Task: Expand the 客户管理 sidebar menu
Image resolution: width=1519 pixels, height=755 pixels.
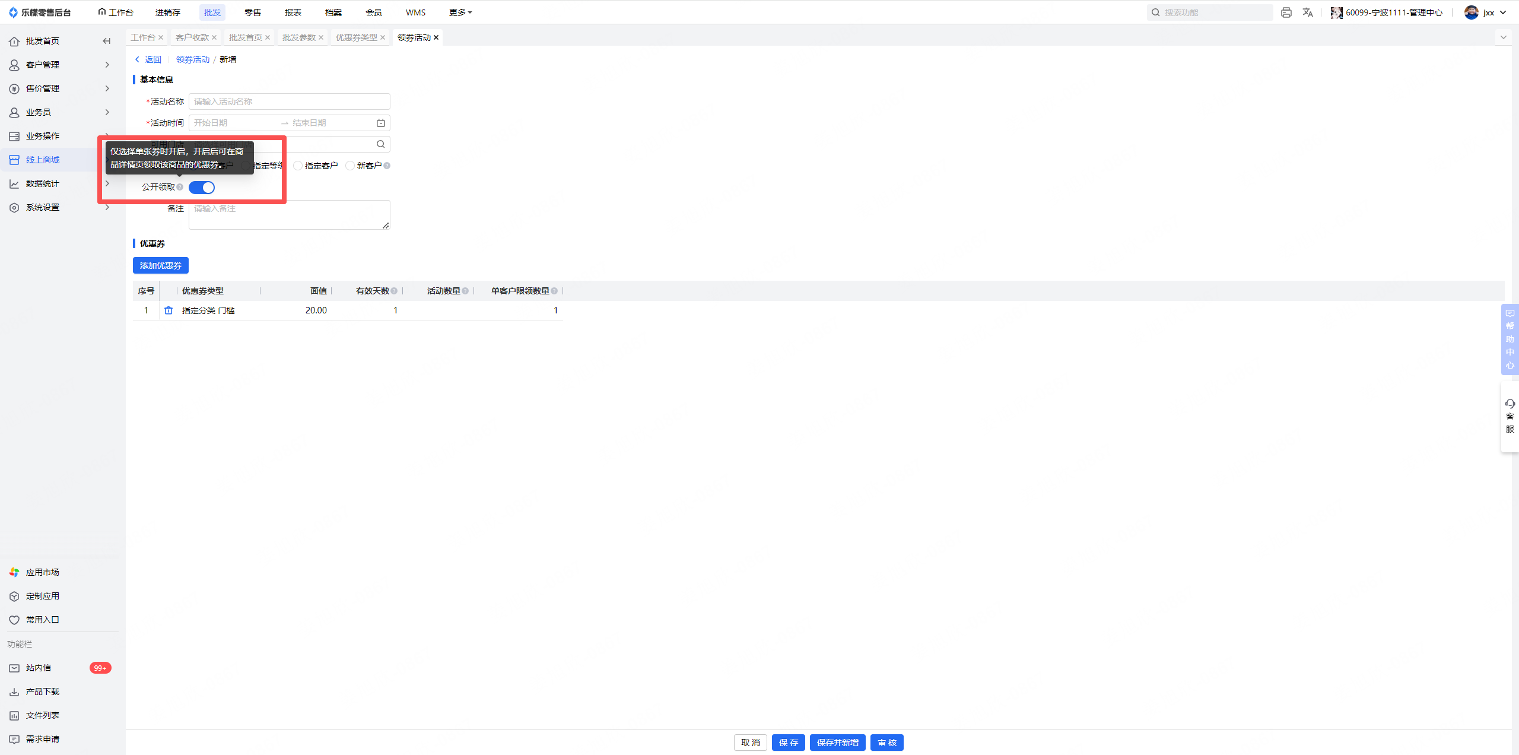Action: tap(59, 65)
